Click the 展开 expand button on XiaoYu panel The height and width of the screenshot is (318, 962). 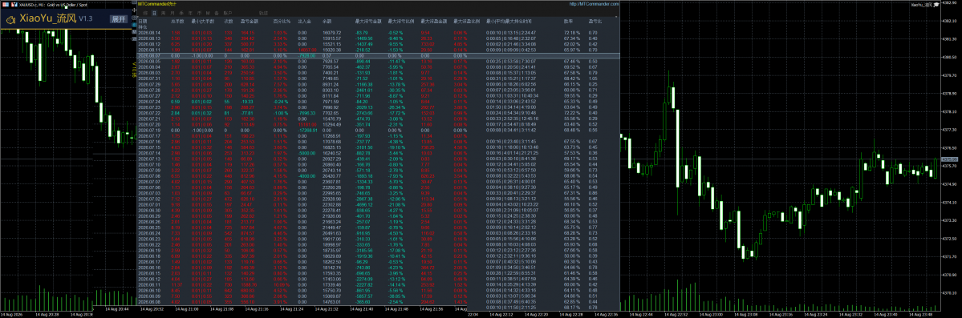coord(119,19)
